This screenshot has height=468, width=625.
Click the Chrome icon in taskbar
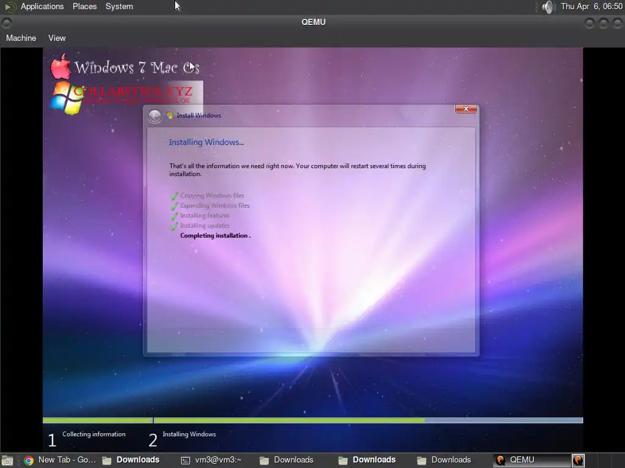click(29, 461)
